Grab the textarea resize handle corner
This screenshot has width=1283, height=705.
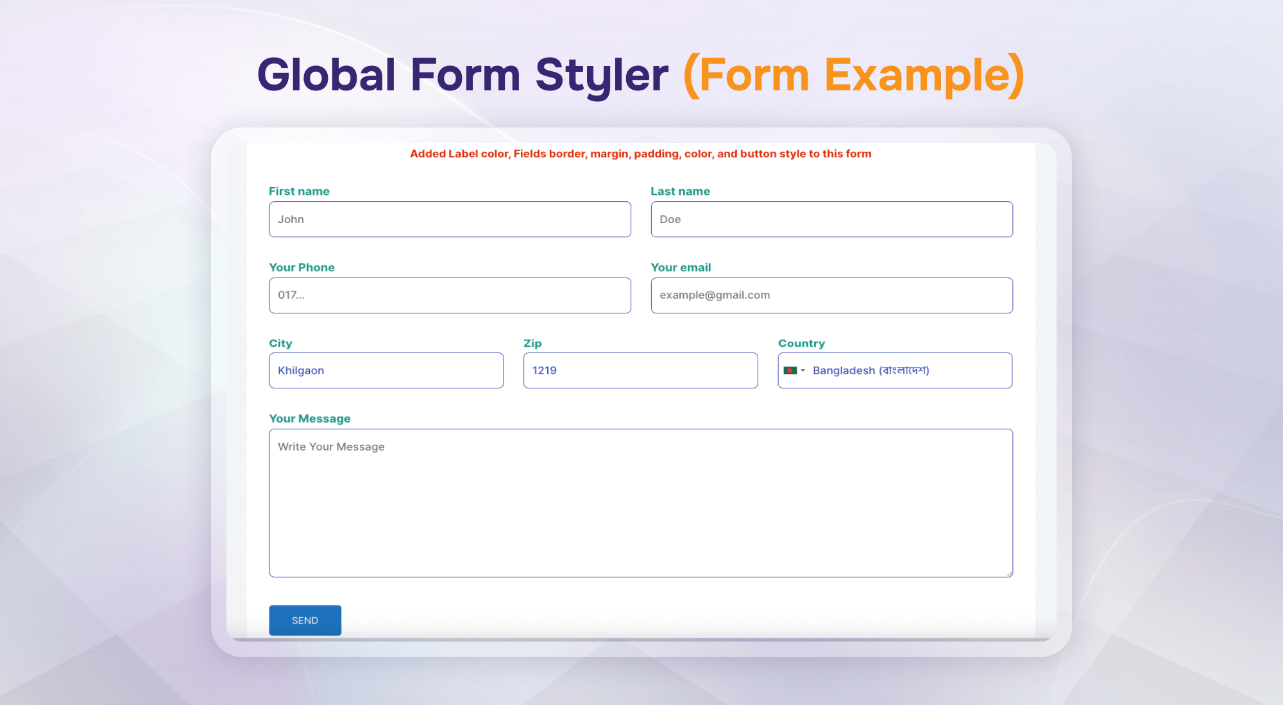[x=1009, y=574]
